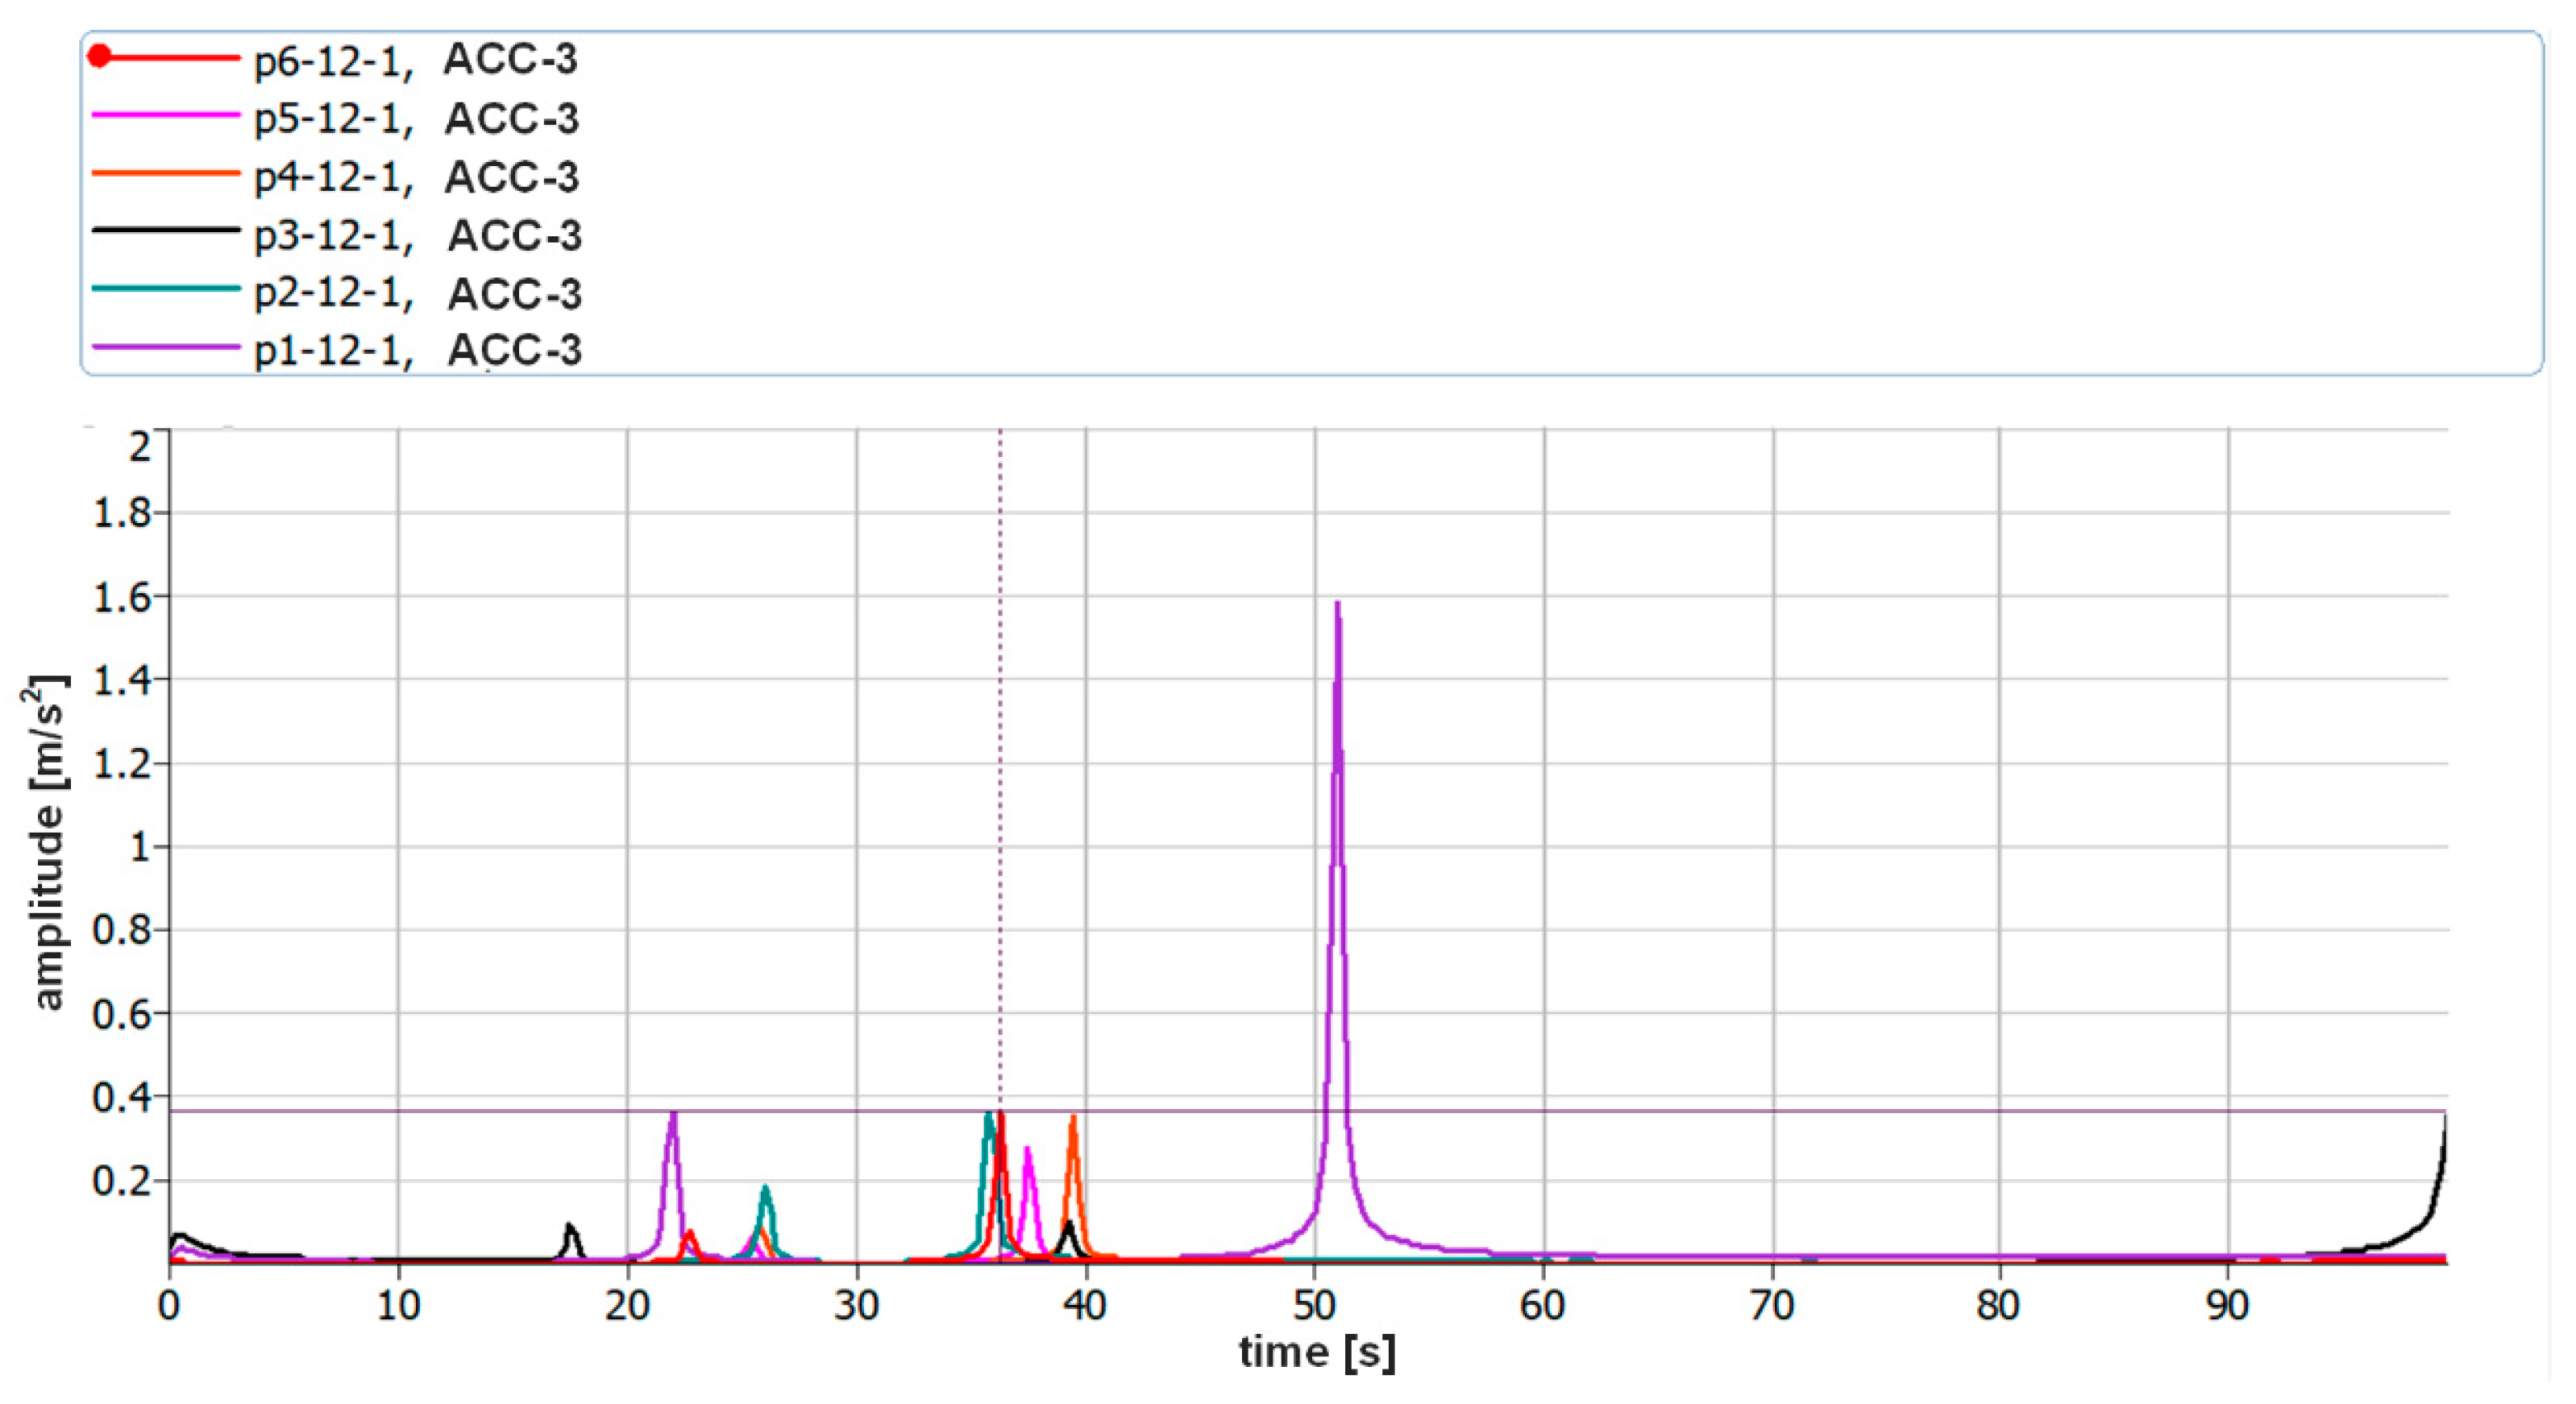Select the p5-12-1 ACC-3 legend label
This screenshot has width=2576, height=1404.
[x=416, y=119]
